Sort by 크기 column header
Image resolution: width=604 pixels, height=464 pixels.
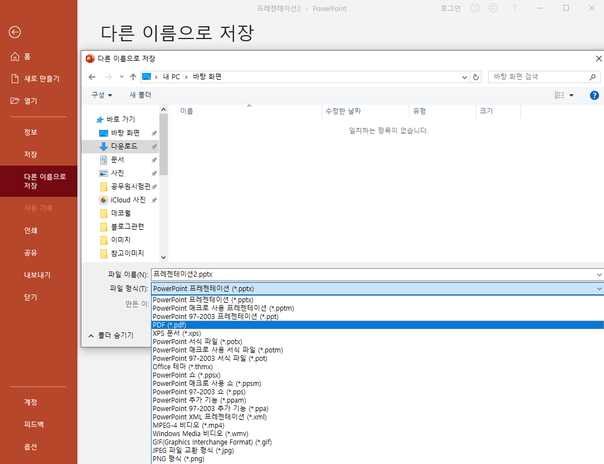498,111
